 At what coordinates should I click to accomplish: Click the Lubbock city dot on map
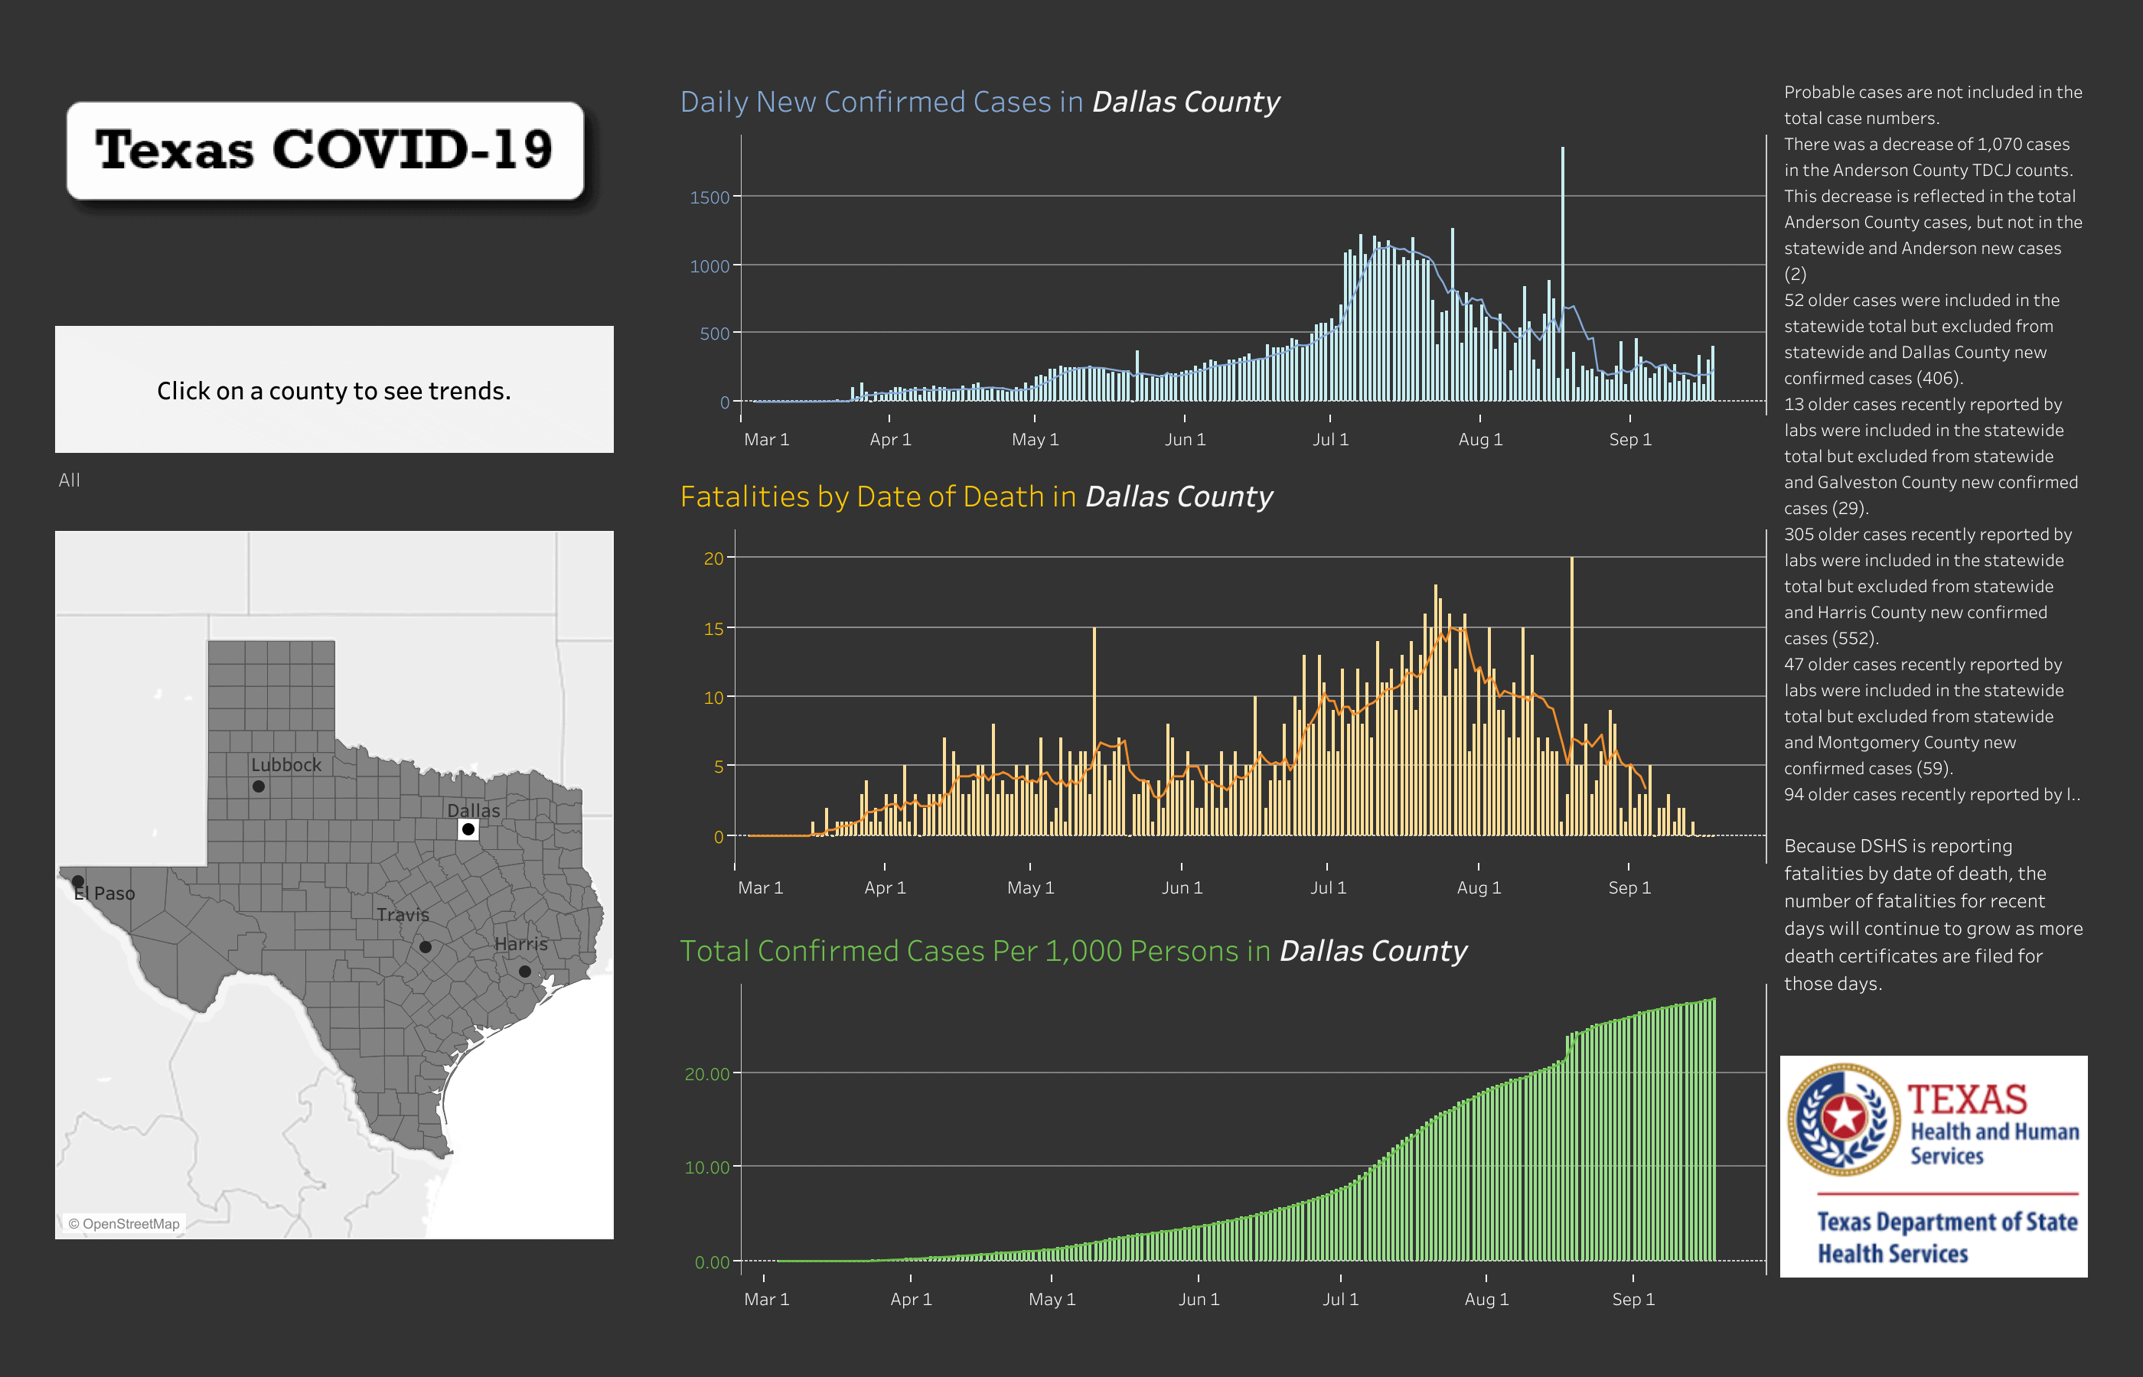259,787
